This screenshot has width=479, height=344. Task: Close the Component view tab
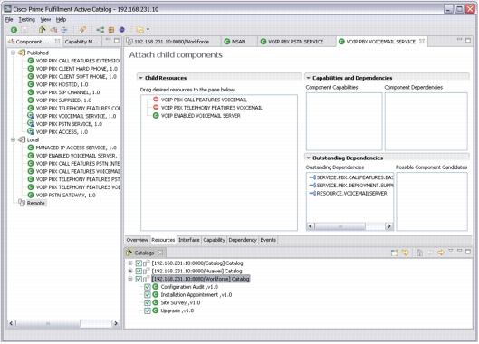point(57,42)
